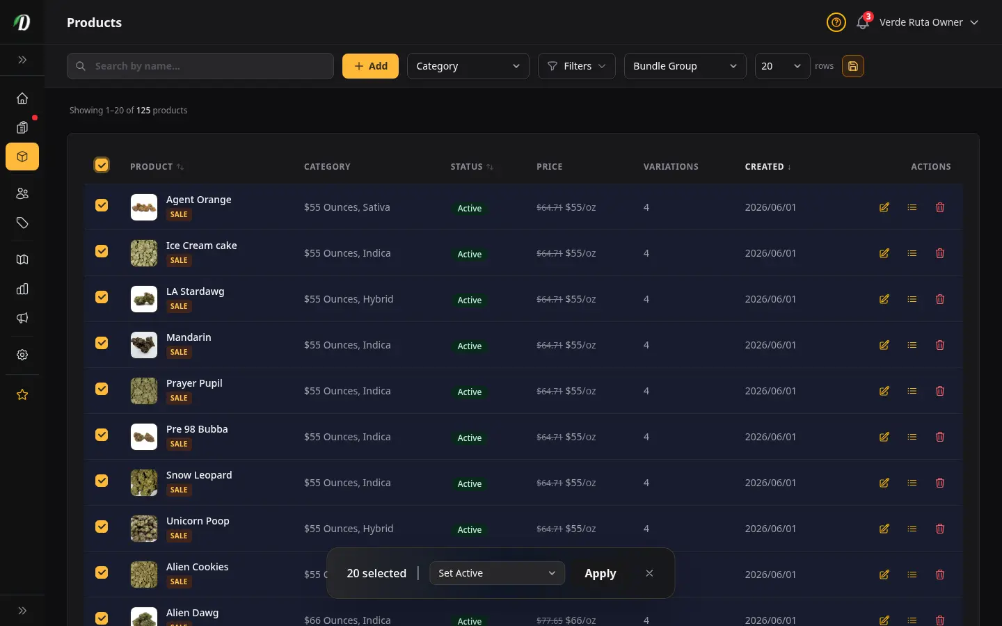This screenshot has height=626, width=1002.
Task: Click the Snow Leopard product name
Action: (x=199, y=475)
